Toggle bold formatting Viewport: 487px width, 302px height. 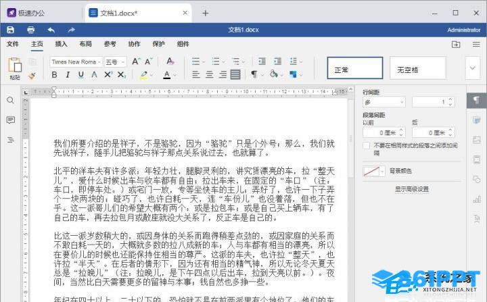coord(55,74)
